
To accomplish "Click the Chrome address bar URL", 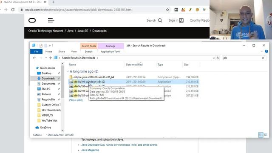I will (x=79, y=10).
